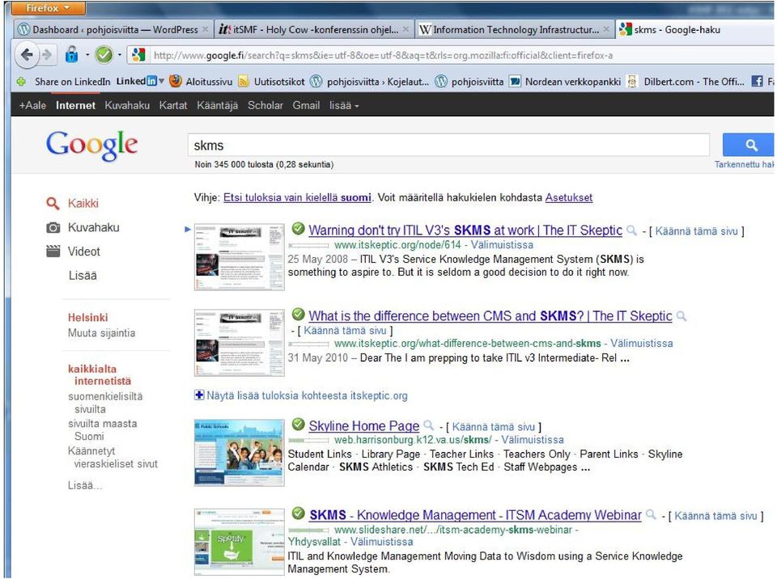This screenshot has width=777, height=579.
Task: Open 'Warning don't try ITIL V3's SKMS at work' result
Action: click(465, 230)
